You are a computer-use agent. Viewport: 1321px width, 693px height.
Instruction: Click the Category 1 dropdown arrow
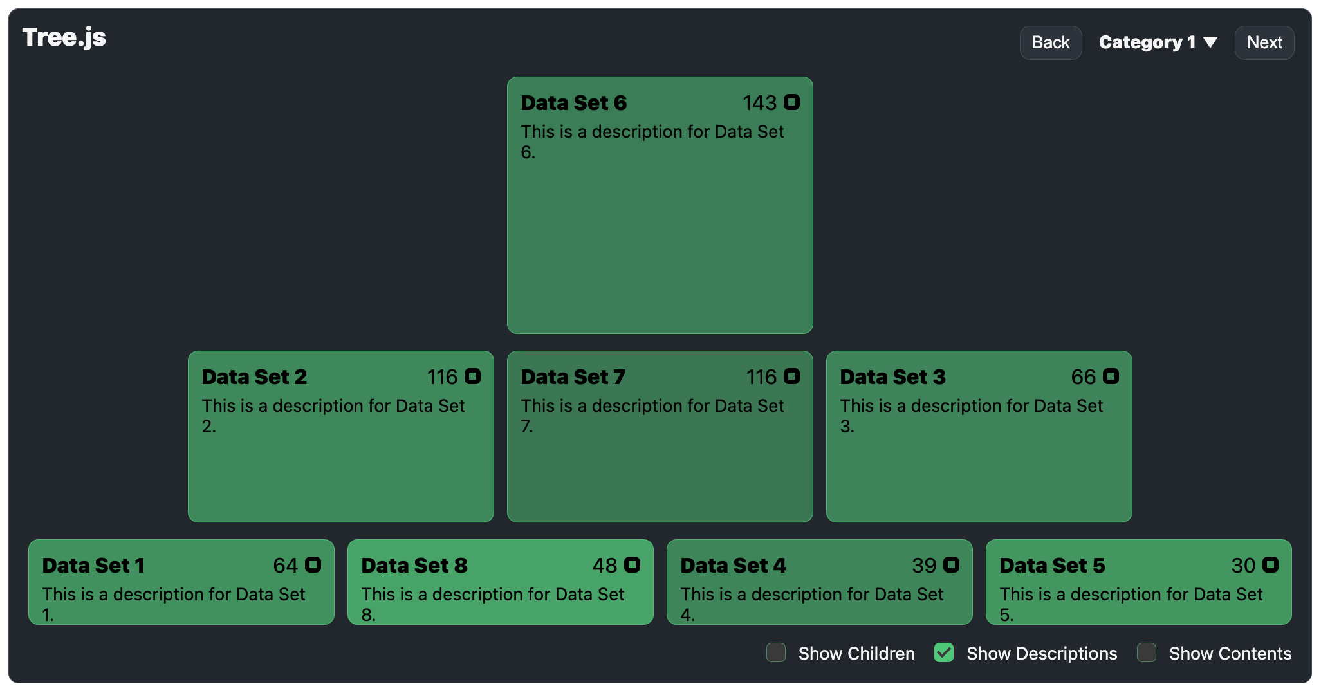pos(1210,42)
